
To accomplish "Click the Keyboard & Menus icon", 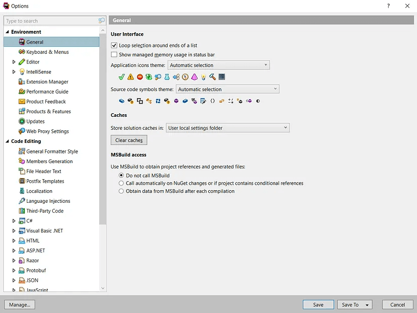I will (x=22, y=52).
